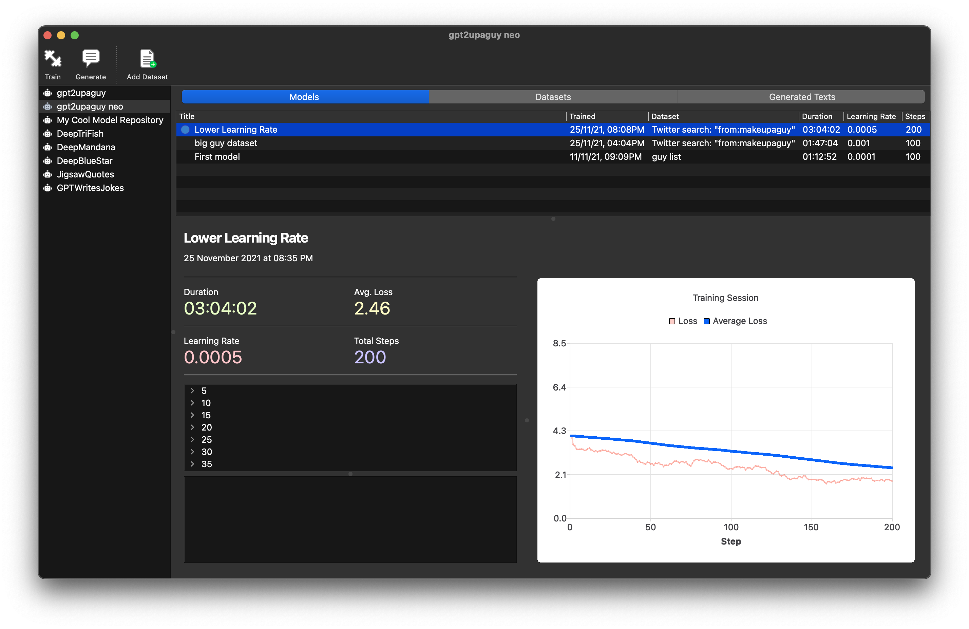Select the big guy dataset model row

click(x=553, y=143)
